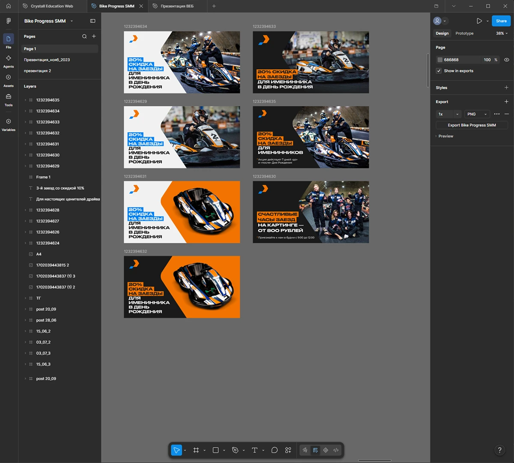The width and height of the screenshot is (514, 463).
Task: Select the Pen tool
Action: (x=235, y=450)
